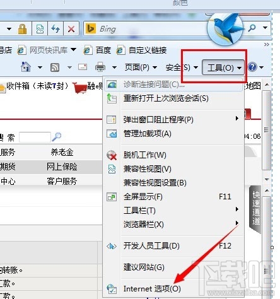This screenshot has width=280, height=299.
Task: Expand the 网页快讯库 dropdown arrow
Action: click(x=73, y=50)
